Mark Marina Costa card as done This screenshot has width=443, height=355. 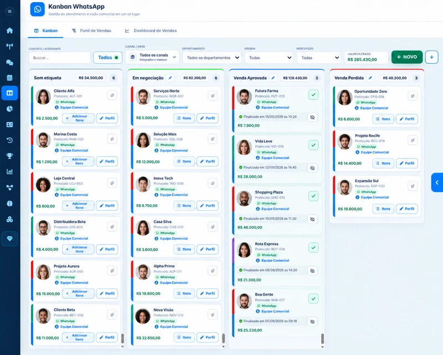(x=112, y=139)
